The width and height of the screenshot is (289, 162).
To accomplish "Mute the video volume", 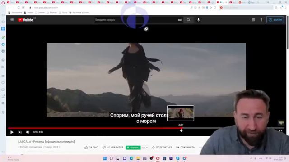I will [x=28, y=132].
